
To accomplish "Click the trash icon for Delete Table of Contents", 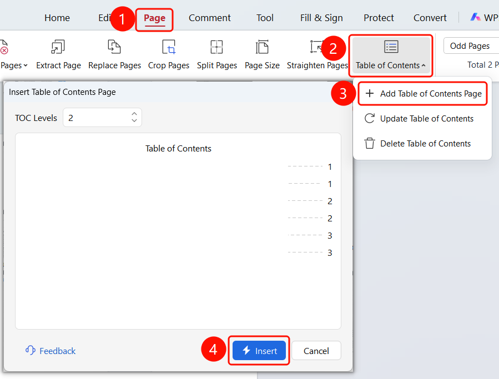I will [370, 144].
